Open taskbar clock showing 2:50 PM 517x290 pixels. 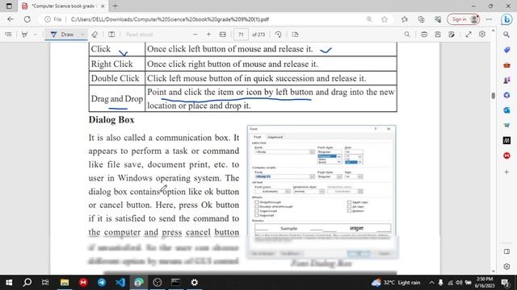click(485, 283)
